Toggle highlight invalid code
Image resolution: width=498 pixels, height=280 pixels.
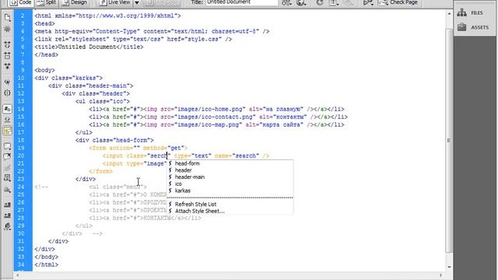click(7, 120)
